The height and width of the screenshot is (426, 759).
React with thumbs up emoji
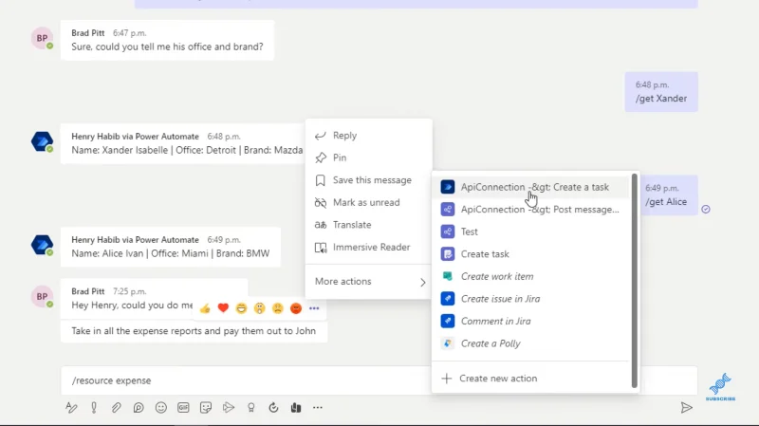[x=205, y=308]
